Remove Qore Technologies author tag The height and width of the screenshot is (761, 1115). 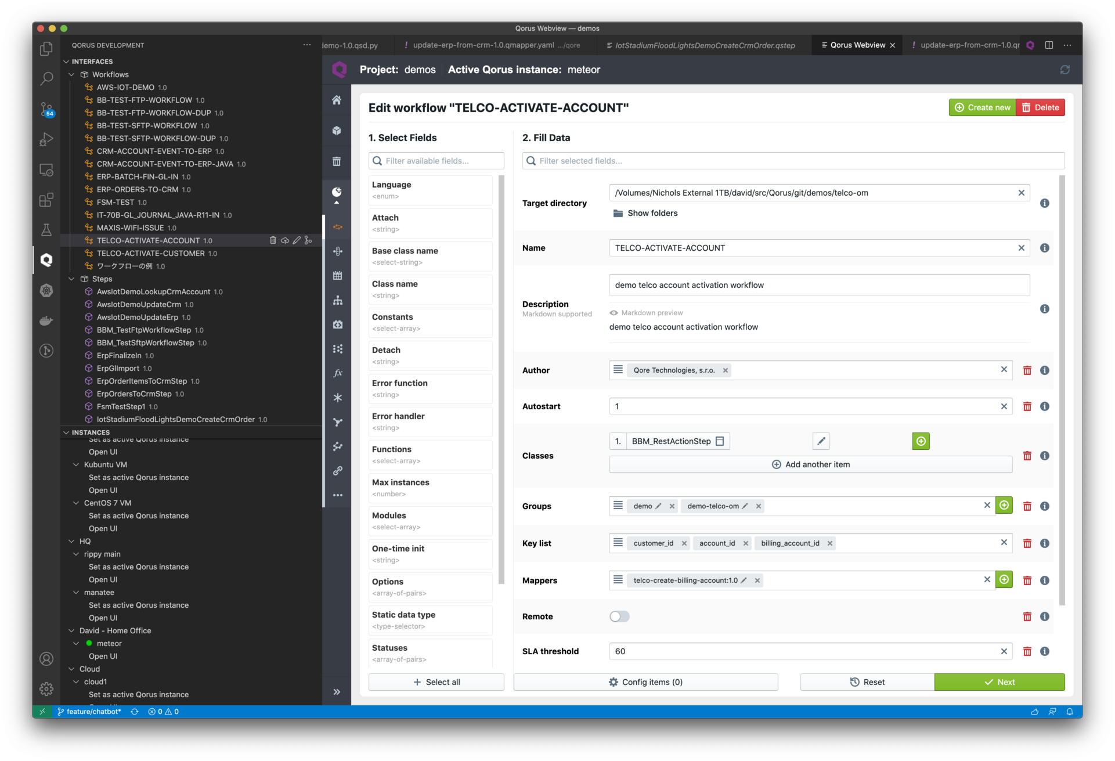(x=725, y=370)
